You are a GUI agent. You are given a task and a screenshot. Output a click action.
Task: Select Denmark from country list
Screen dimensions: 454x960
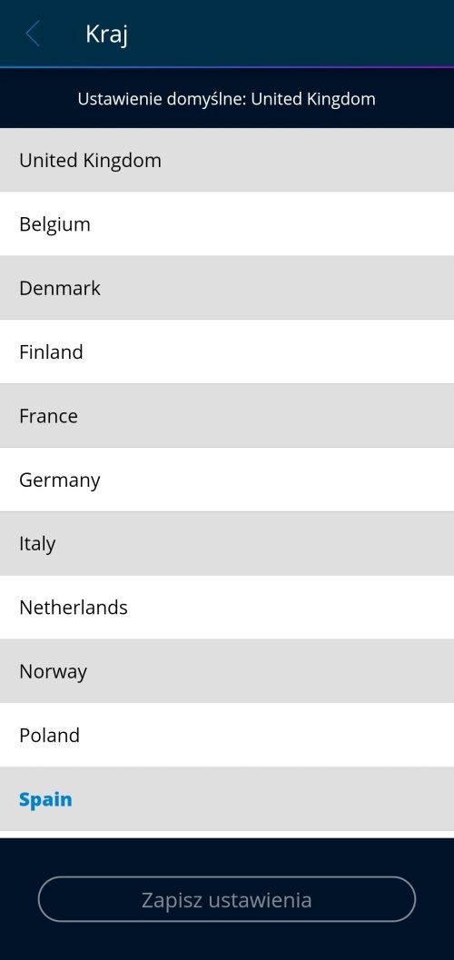pyautogui.click(x=227, y=288)
